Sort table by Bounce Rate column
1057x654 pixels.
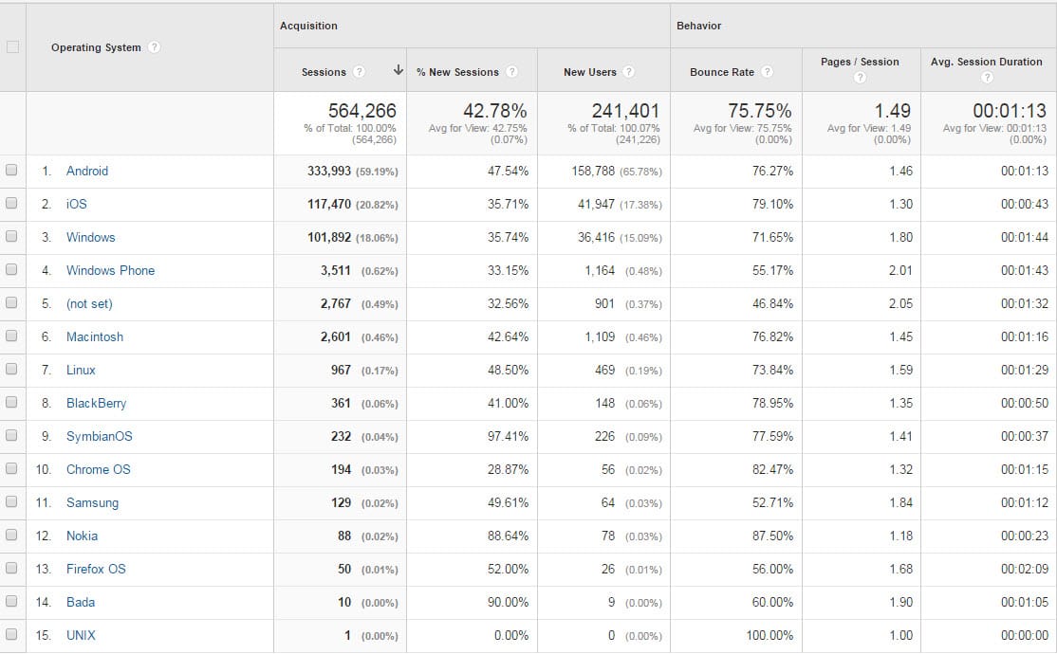click(722, 72)
